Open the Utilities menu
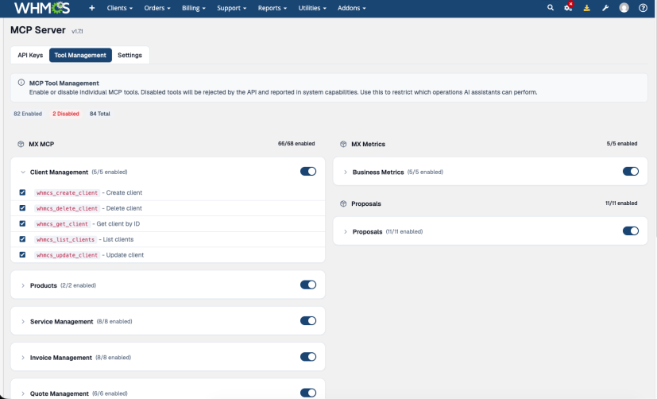Image resolution: width=657 pixels, height=399 pixels. click(311, 8)
